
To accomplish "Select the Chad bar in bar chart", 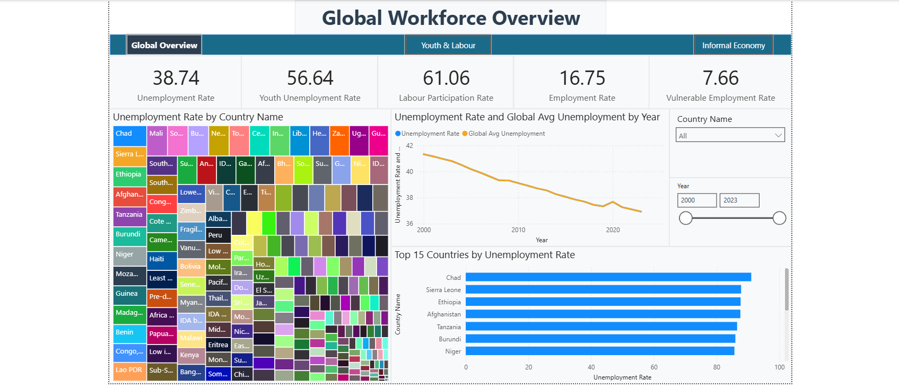I will tap(608, 277).
